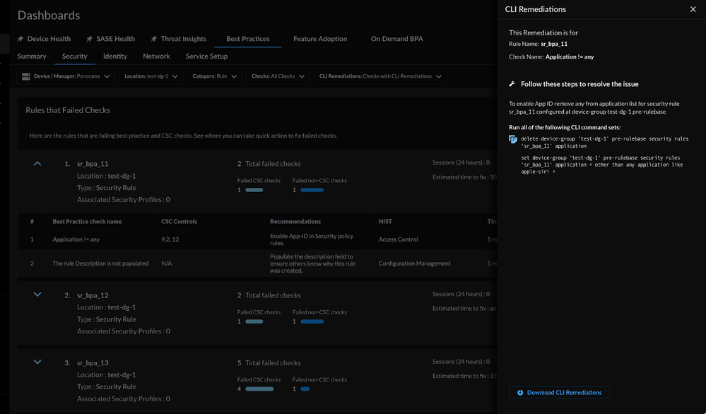Open the Checks All Checks dropdown
This screenshot has height=414, width=706.
[278, 76]
